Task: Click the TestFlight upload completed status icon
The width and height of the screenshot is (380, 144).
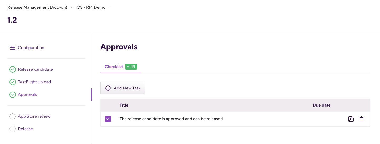Action: (13, 82)
